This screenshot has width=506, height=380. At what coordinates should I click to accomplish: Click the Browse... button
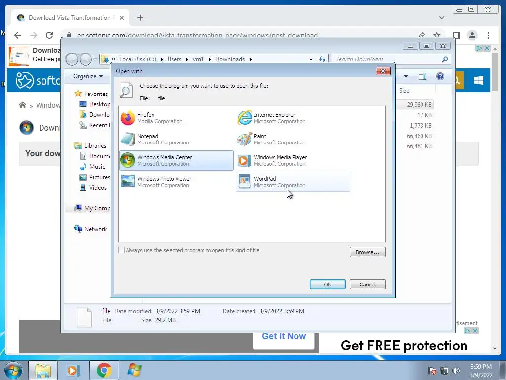[368, 252]
